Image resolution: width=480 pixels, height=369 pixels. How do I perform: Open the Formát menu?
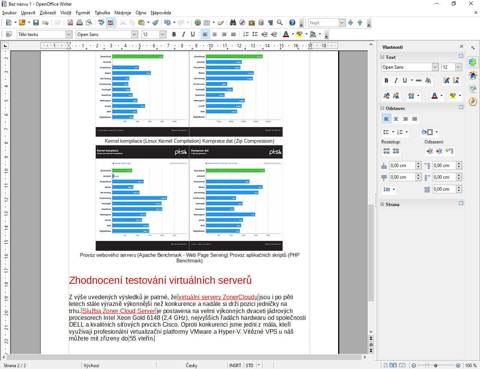(x=83, y=13)
